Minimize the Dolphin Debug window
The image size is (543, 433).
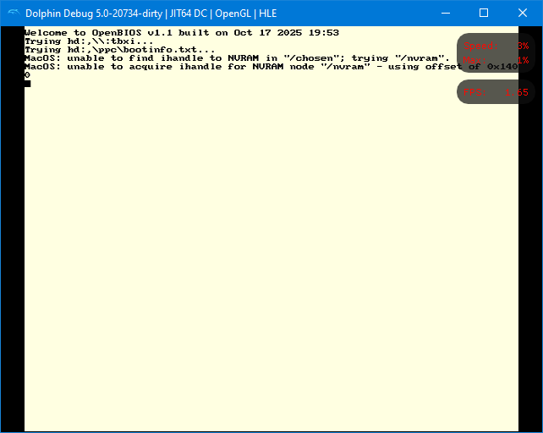(445, 13)
